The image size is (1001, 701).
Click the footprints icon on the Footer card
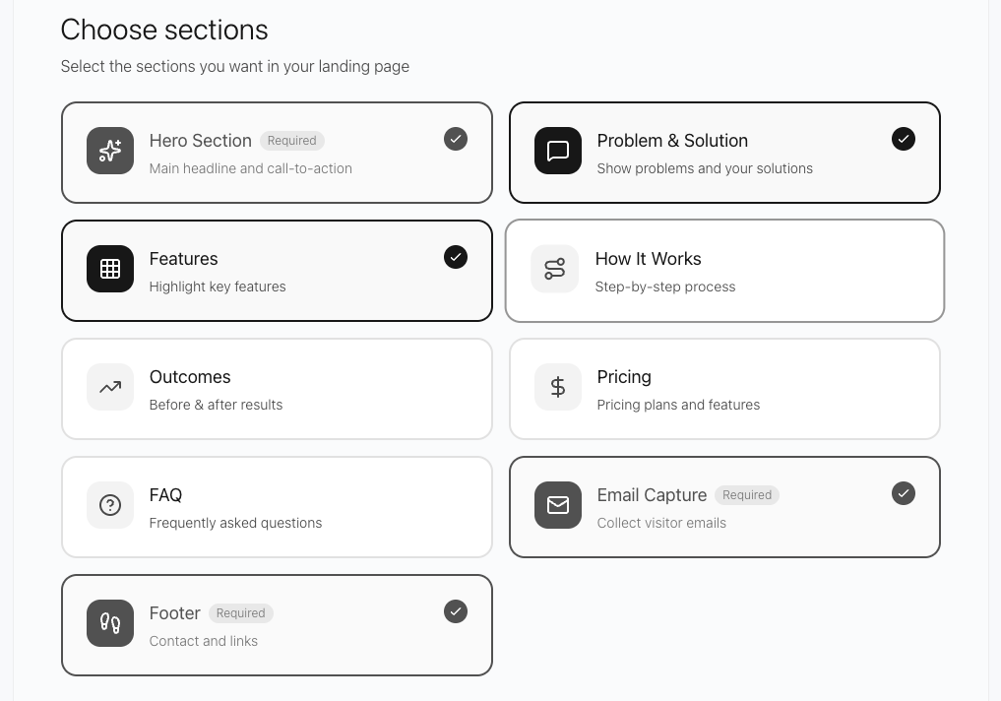click(x=109, y=623)
